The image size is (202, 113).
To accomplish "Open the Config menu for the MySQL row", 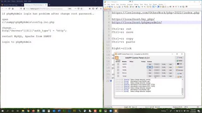I will point(163,67).
